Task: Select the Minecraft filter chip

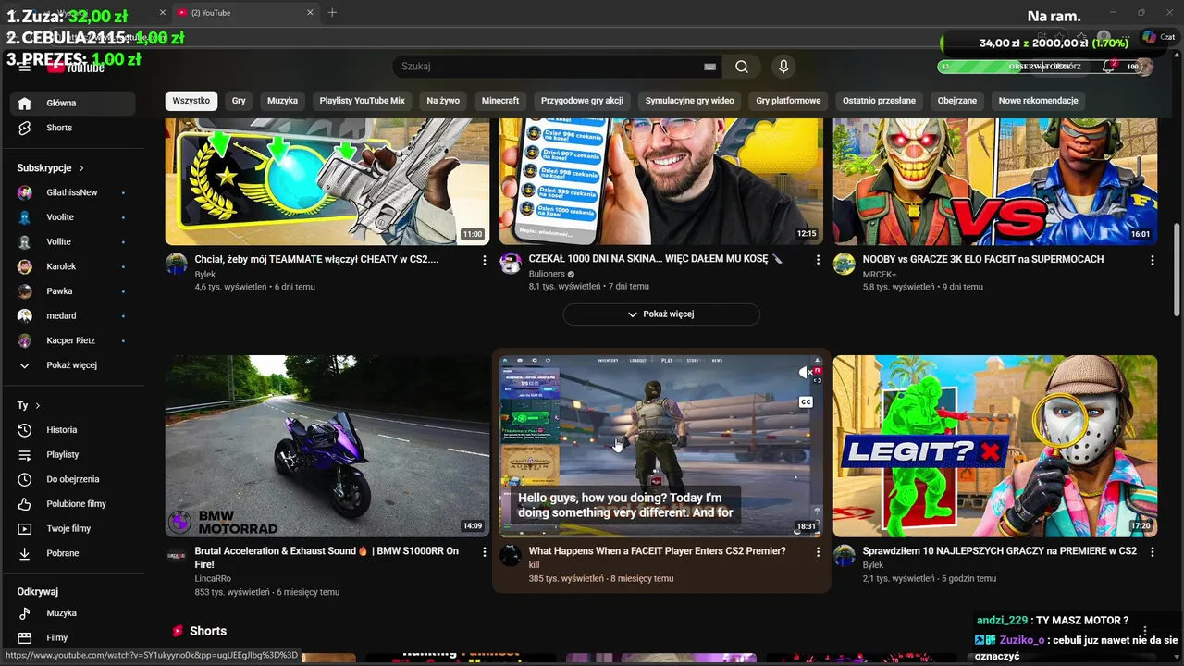Action: pos(500,101)
